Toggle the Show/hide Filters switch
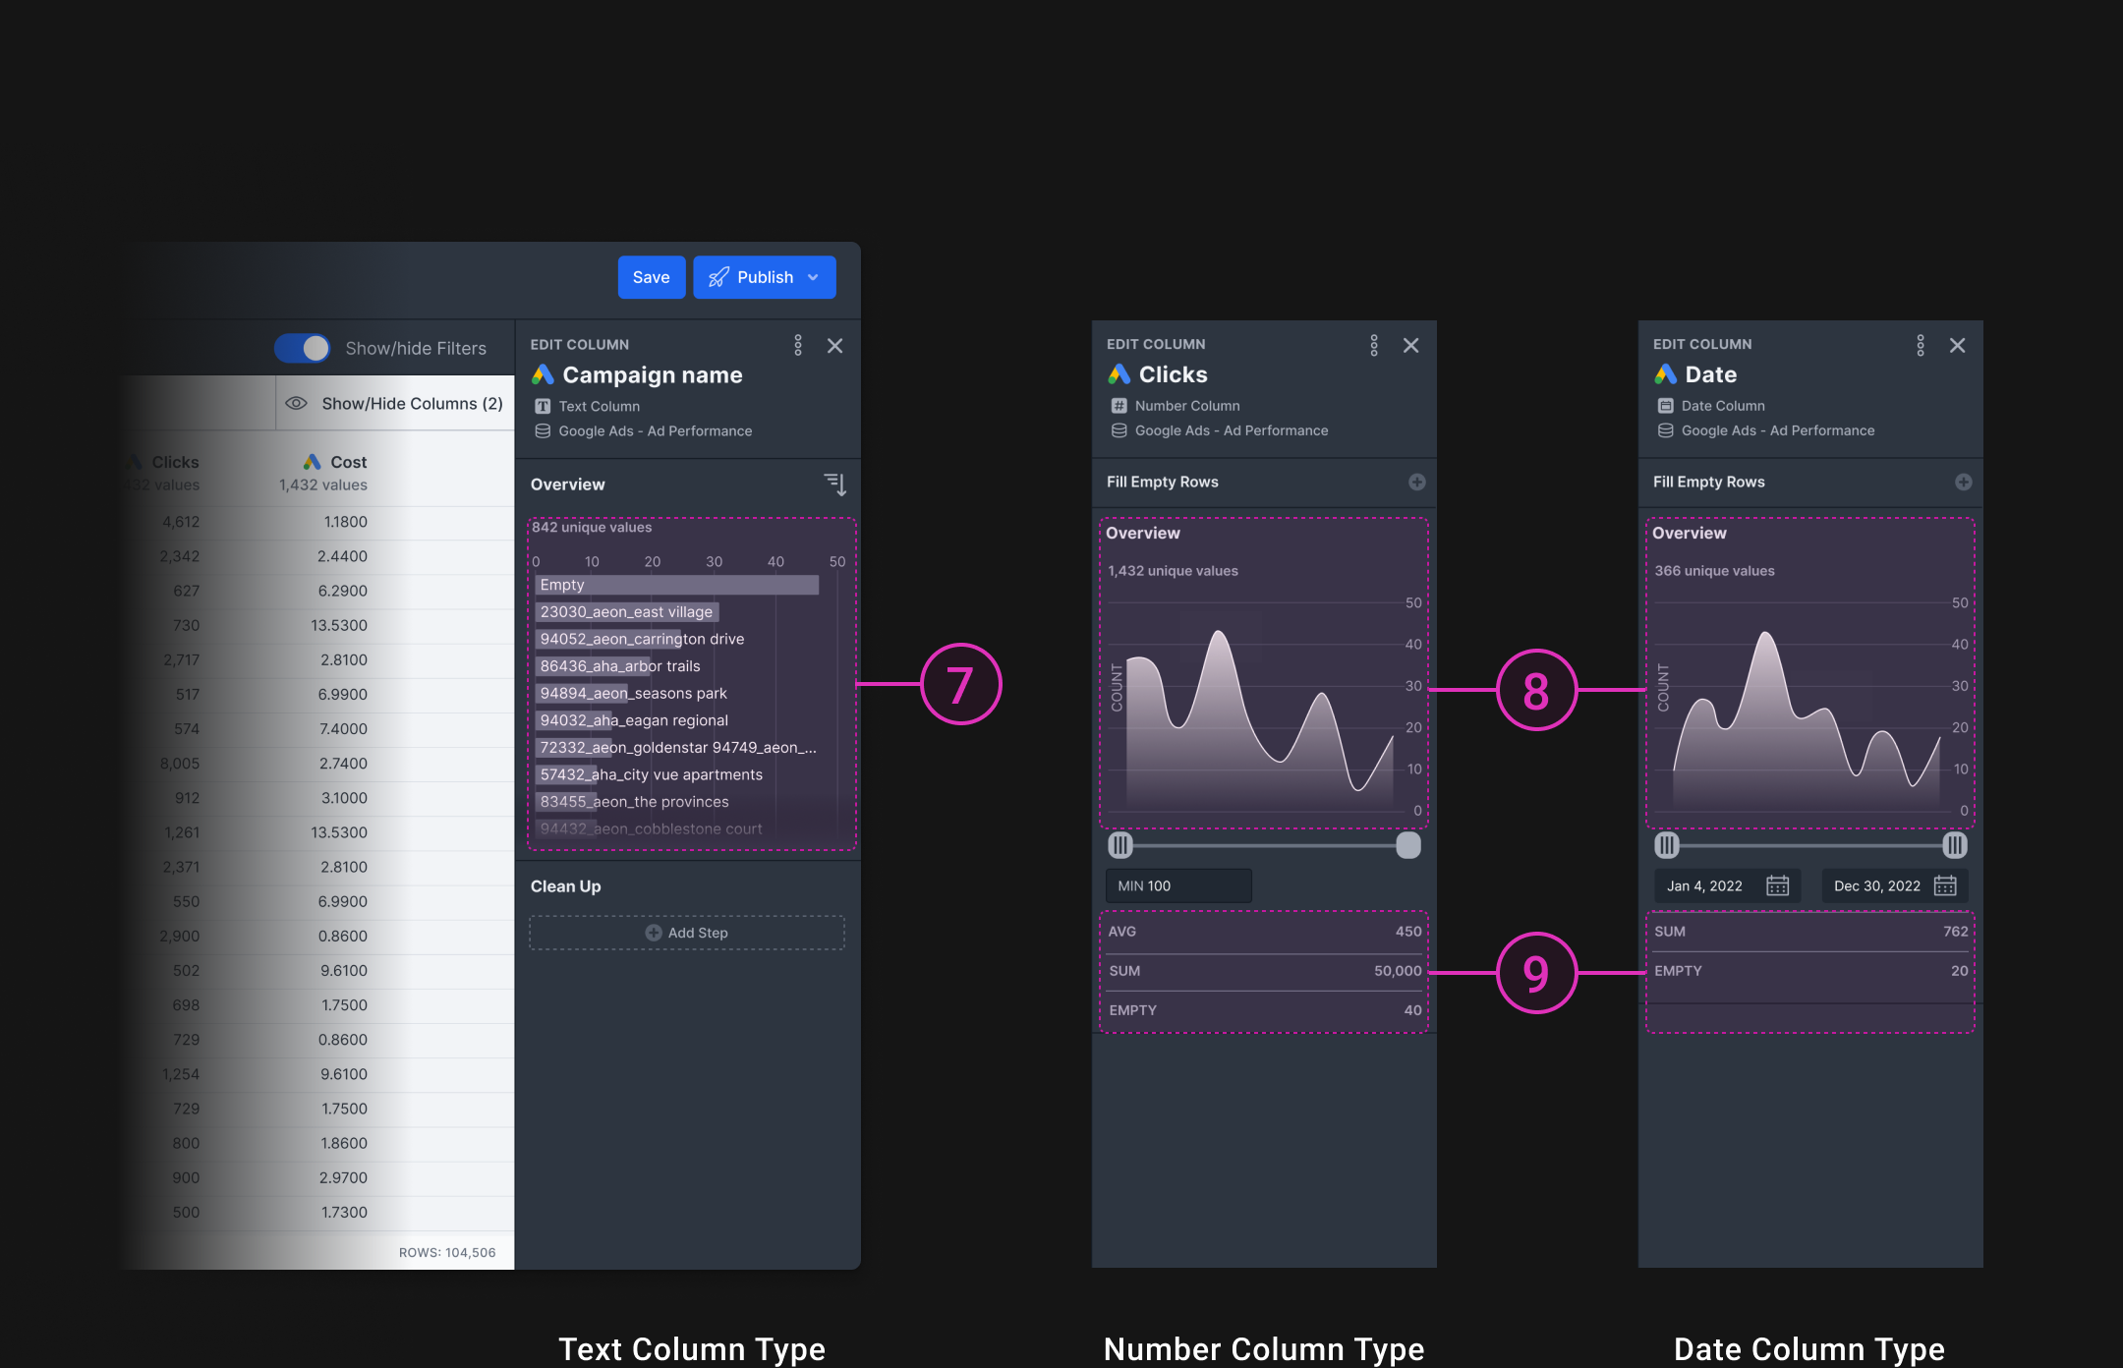Screen dimensions: 2123x1368 303,348
